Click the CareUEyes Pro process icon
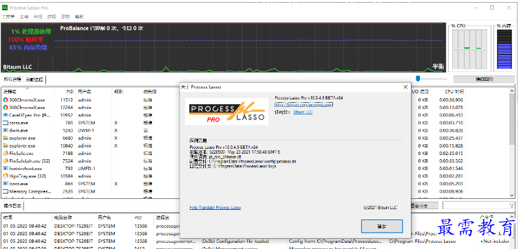 pos(6,115)
